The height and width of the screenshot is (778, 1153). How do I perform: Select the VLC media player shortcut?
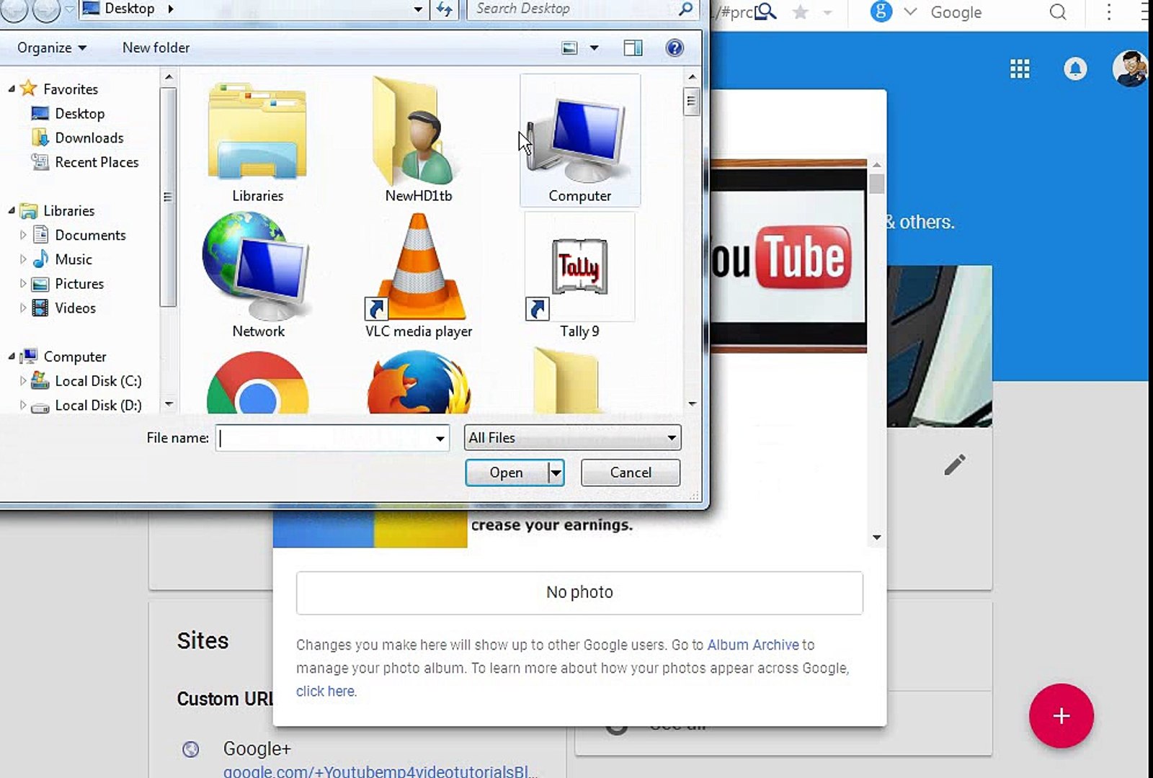(418, 267)
